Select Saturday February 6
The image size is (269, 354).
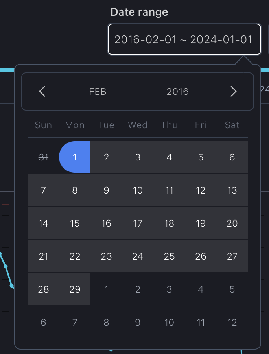232,157
